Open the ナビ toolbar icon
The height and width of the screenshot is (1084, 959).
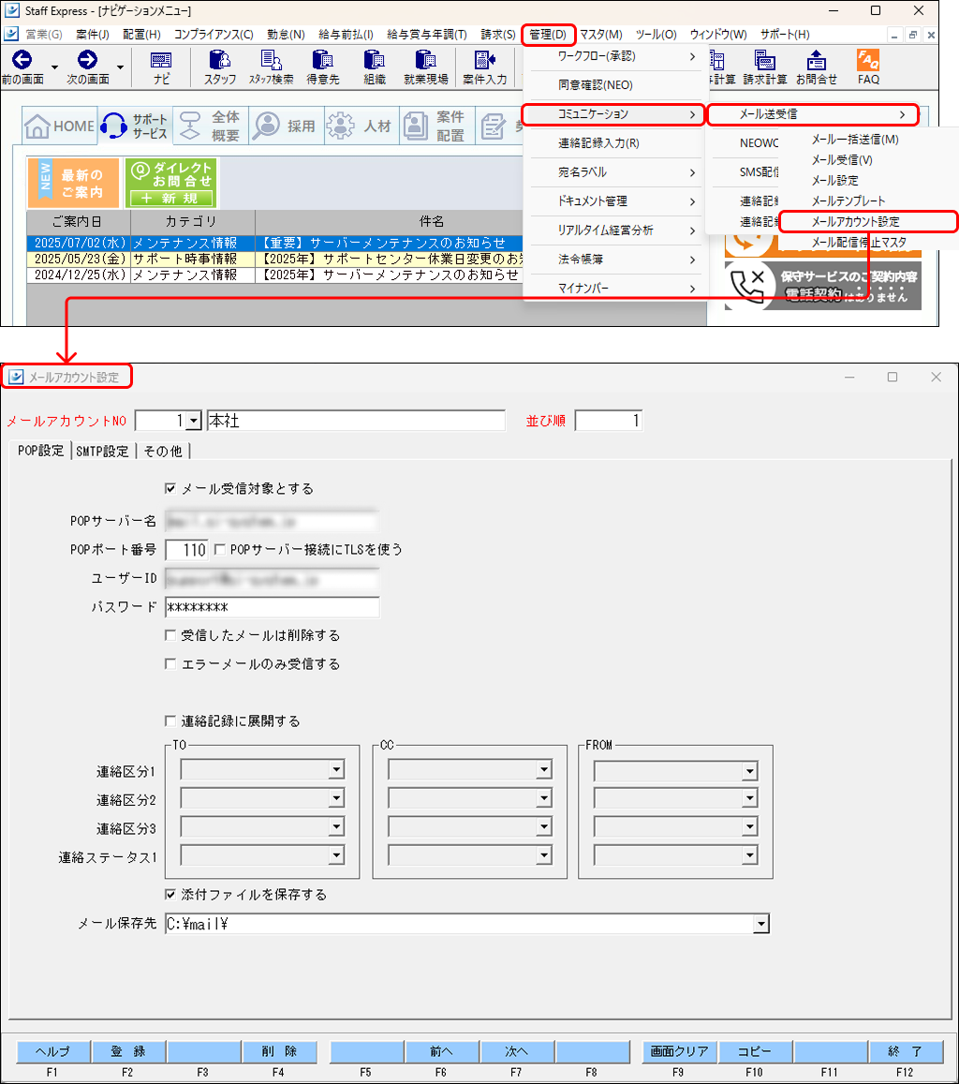(x=161, y=67)
